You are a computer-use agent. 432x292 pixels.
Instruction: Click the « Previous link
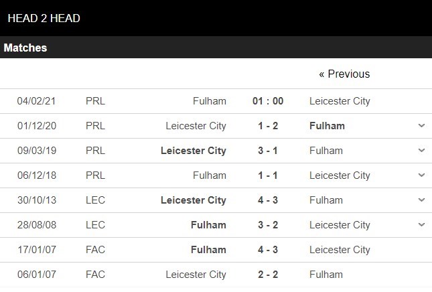pos(344,74)
